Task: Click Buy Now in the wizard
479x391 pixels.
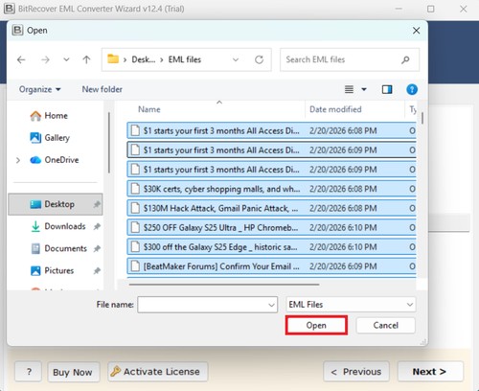Action: (73, 372)
